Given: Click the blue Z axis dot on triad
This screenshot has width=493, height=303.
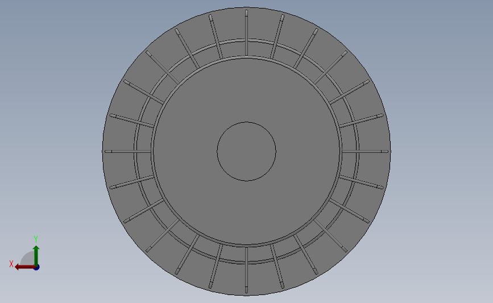Looking at the screenshot, I should pos(36,268).
